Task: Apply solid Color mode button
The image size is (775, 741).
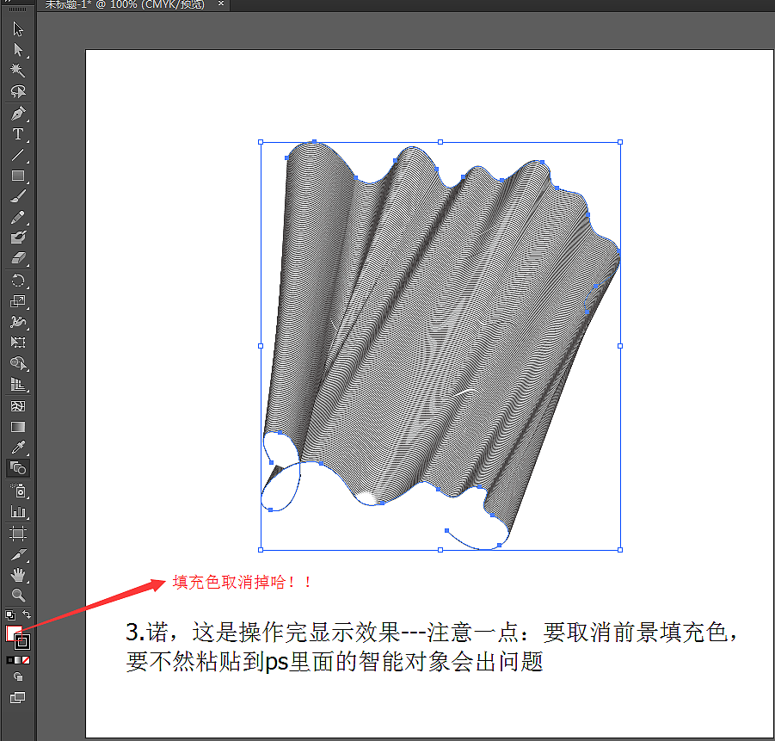Action: click(x=9, y=660)
